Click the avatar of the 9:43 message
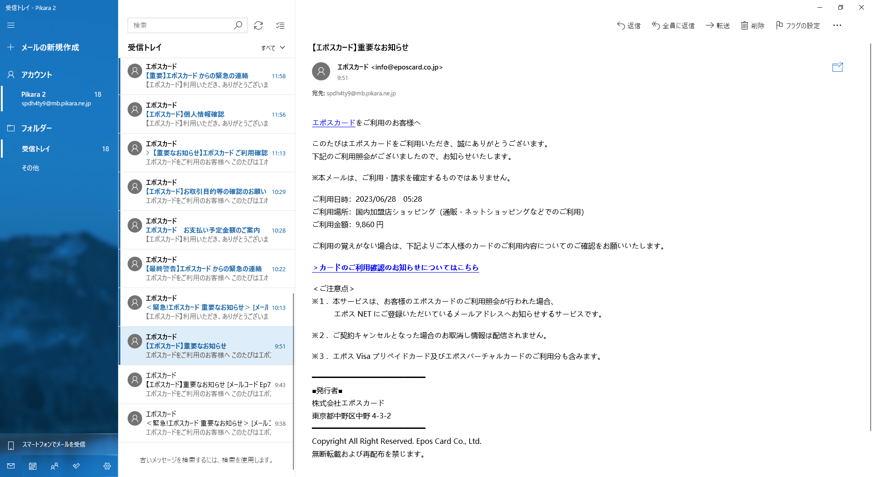Screen dimensions: 872x477 point(135,380)
